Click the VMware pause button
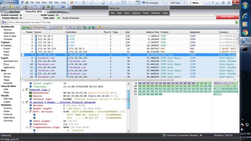This screenshot has height=141, width=251. click(x=72, y=3)
